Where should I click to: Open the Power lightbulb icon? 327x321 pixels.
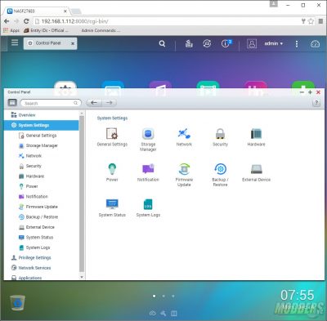112,169
